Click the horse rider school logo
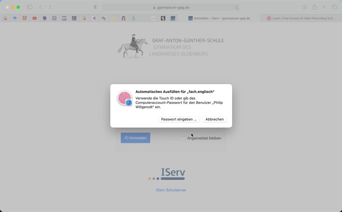The image size is (342, 212). tap(133, 46)
